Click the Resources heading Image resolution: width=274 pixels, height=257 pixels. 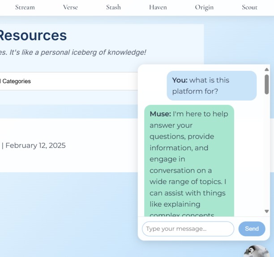coord(33,35)
